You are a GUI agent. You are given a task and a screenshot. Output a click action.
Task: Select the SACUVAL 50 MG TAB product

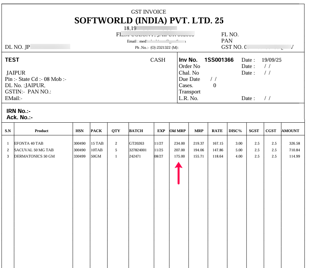point(34,150)
